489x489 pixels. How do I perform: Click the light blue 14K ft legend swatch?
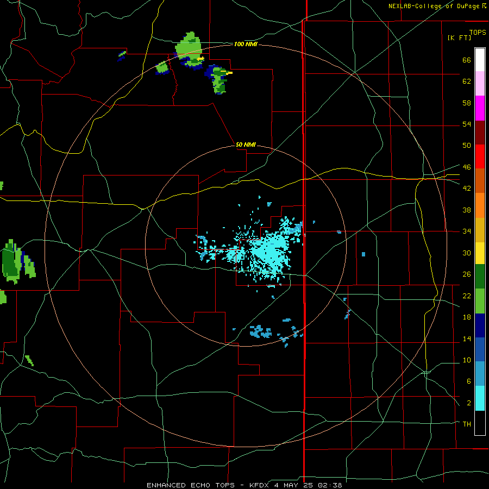[480, 374]
